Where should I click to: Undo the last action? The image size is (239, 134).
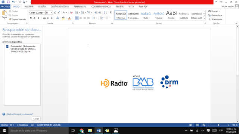[13, 2]
